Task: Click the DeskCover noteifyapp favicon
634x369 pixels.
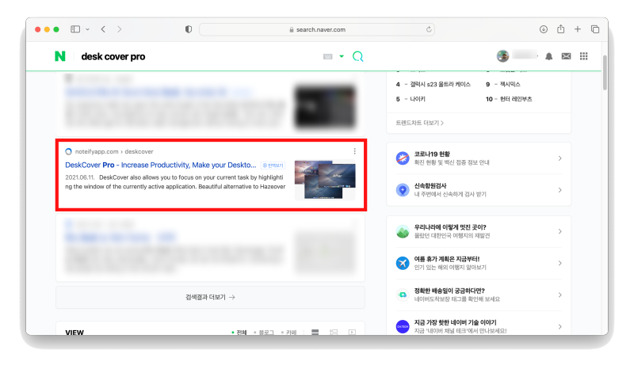Action: click(68, 151)
